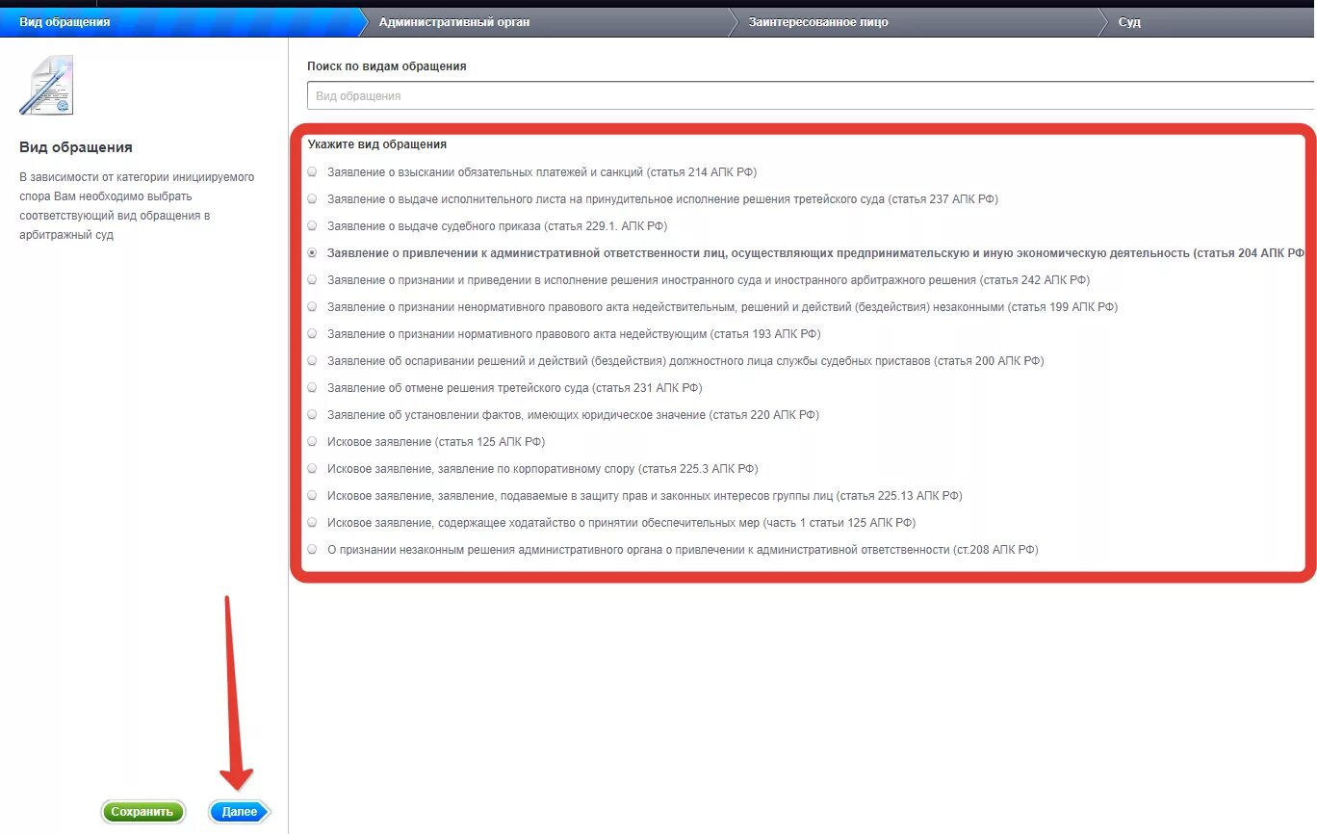Focus the Вид обращения search field
Viewport: 1317px width, 834px height.
[812, 96]
